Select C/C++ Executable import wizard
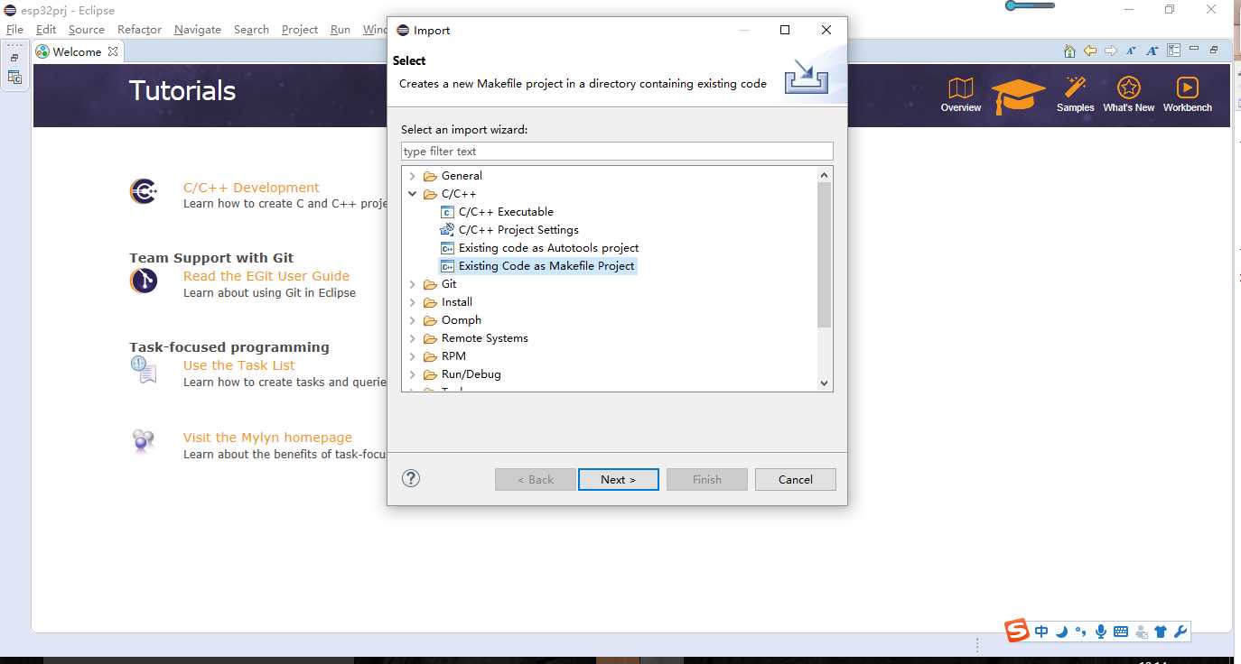The height and width of the screenshot is (664, 1241). click(x=506, y=212)
